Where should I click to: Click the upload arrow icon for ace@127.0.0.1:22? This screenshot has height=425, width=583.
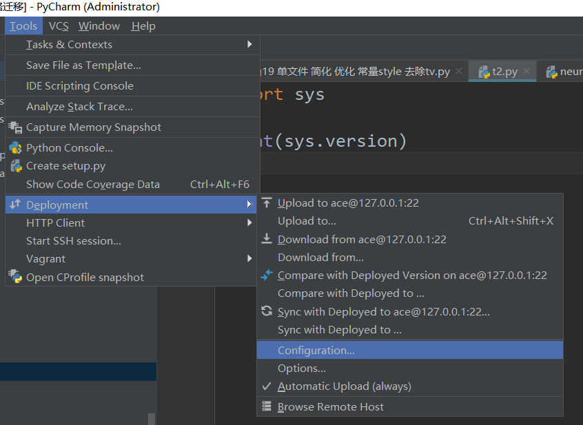[x=267, y=203]
